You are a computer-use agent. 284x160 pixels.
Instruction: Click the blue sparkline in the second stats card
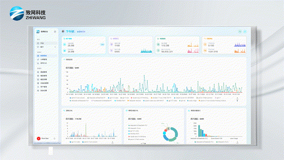pos(146,51)
